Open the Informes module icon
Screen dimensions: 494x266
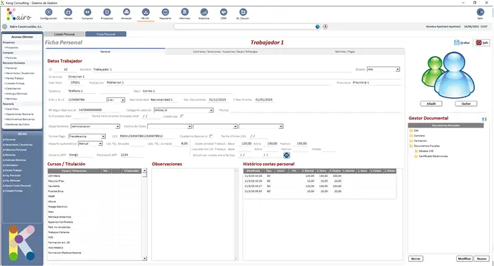[185, 12]
